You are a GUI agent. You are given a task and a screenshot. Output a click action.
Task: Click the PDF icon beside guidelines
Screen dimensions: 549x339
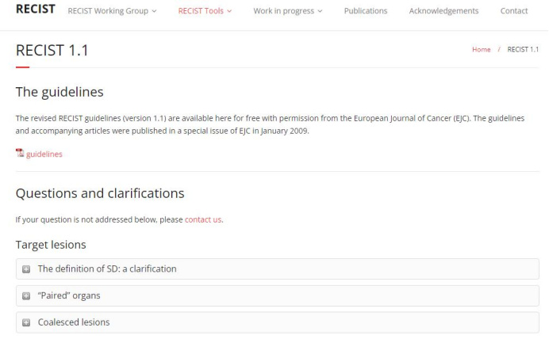pos(20,154)
